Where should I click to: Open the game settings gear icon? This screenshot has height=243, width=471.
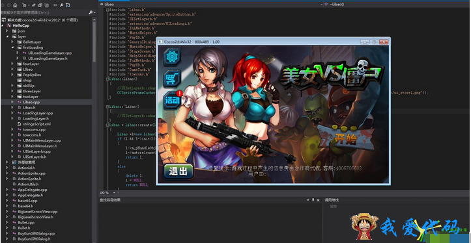click(172, 57)
